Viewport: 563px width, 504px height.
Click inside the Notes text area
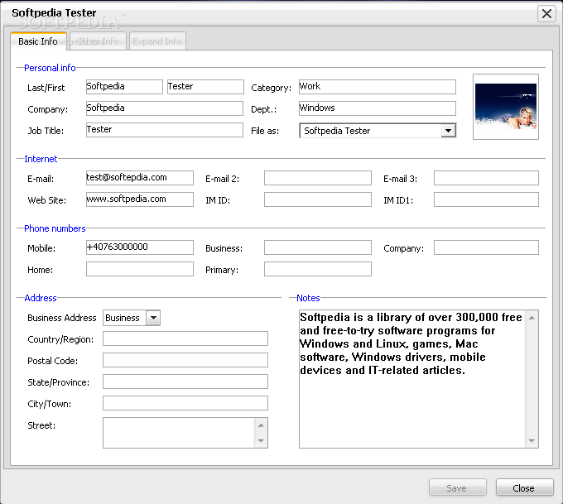point(412,379)
